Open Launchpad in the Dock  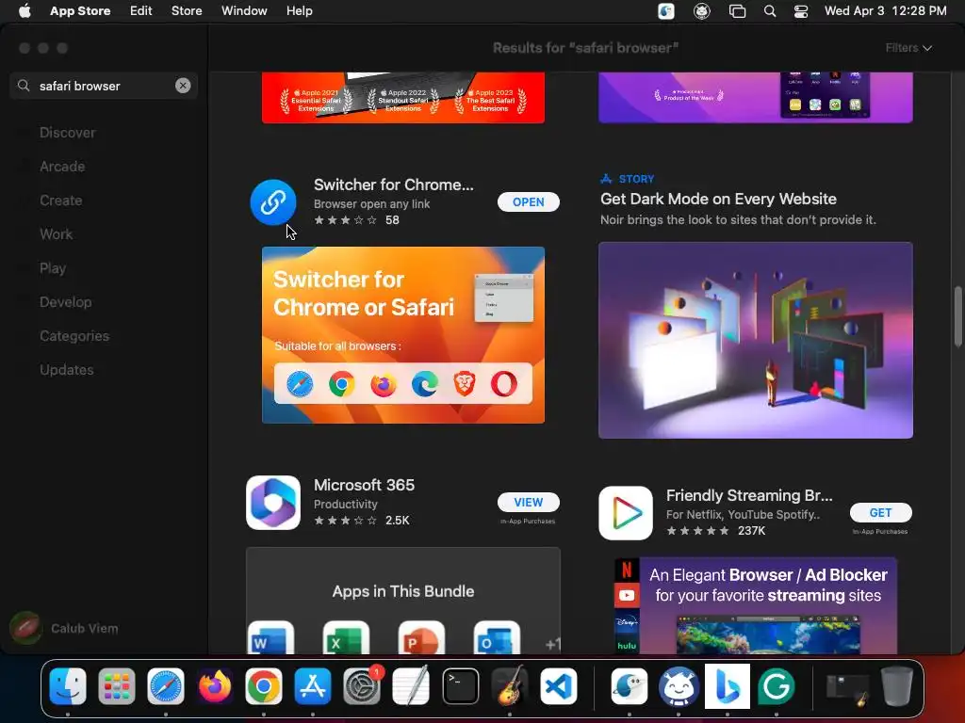click(x=116, y=686)
